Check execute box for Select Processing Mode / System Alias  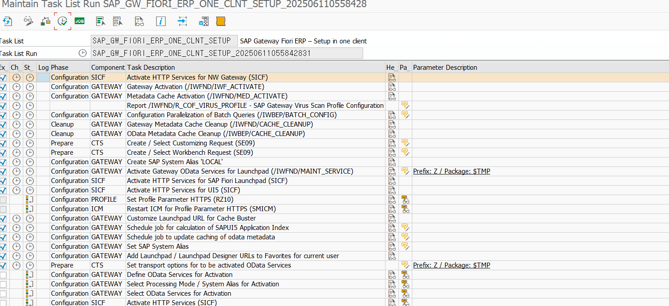click(3, 284)
